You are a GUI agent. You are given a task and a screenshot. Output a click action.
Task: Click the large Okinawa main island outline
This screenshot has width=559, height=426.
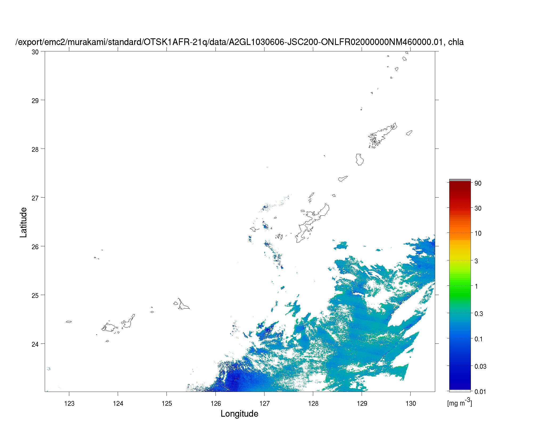[312, 223]
